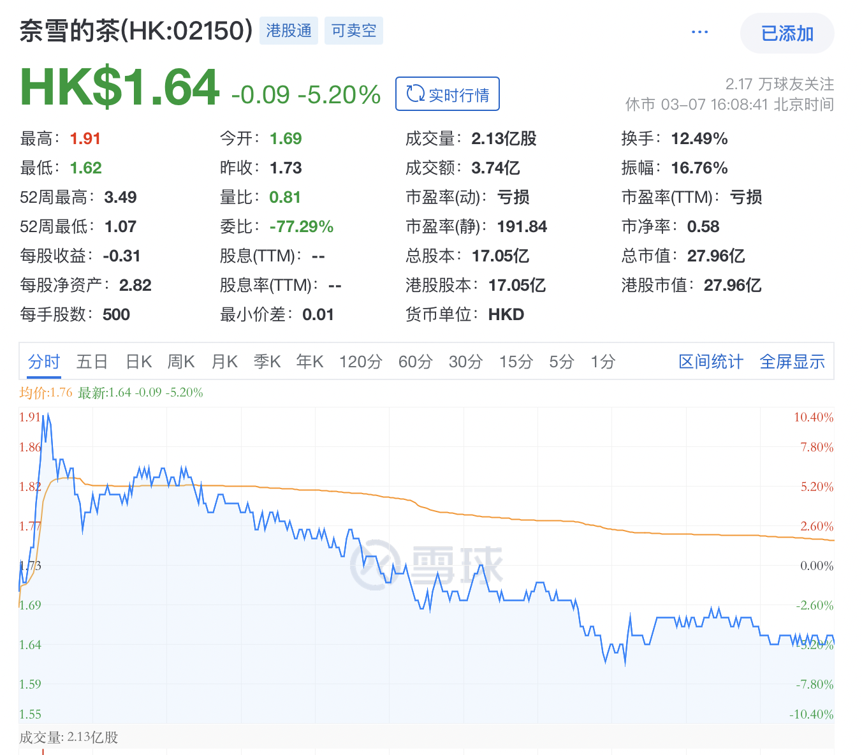Click the 委比 value -77.29%
Viewport: 862px width, 755px height.
pos(302,226)
